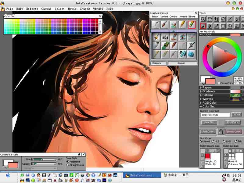
Task: Open the Movie menu
Action: tap(72, 9)
